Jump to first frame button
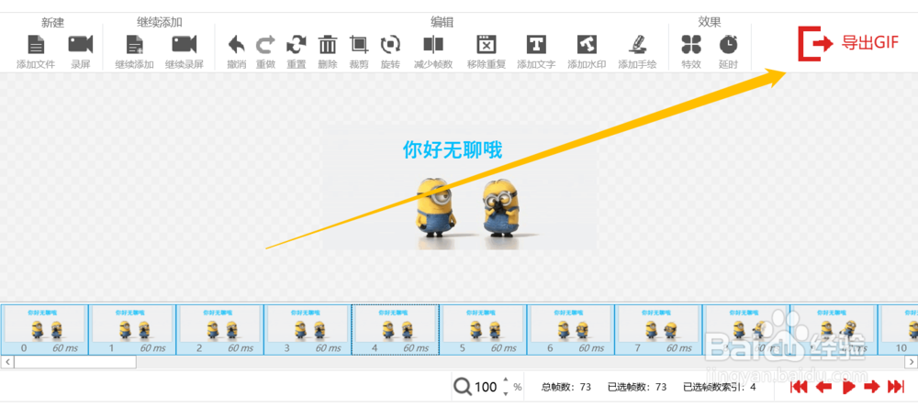The width and height of the screenshot is (918, 407). (x=800, y=387)
